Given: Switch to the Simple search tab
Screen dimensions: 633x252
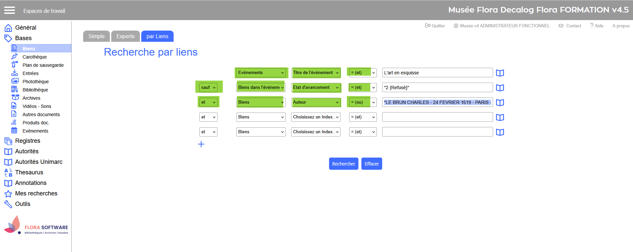Looking at the screenshot, I should click(96, 36).
